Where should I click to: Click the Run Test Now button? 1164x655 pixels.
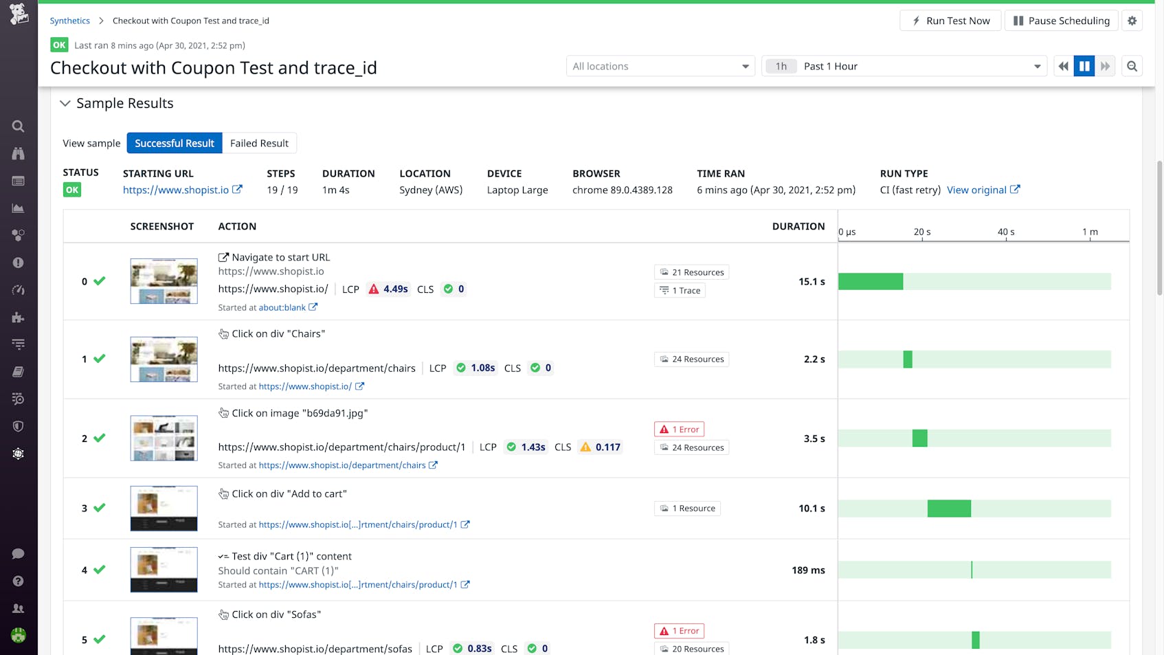click(950, 20)
